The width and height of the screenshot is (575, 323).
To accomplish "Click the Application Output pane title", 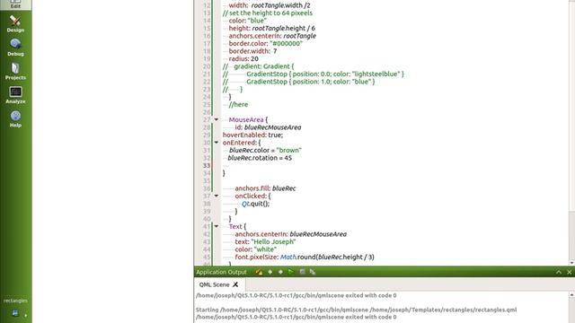I will coord(221,272).
